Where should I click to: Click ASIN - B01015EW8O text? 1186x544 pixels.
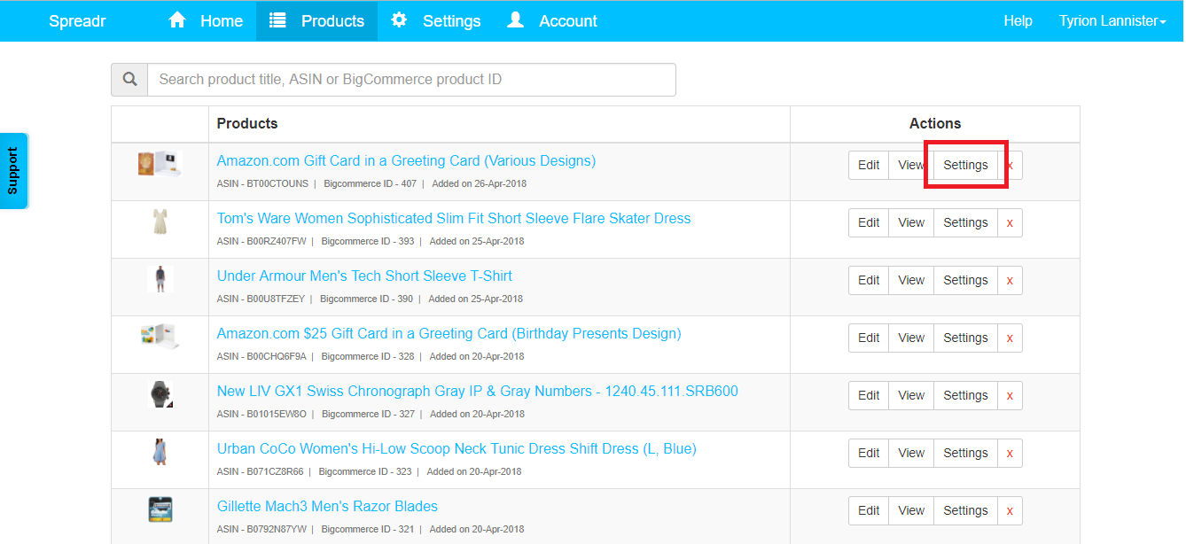pos(261,414)
